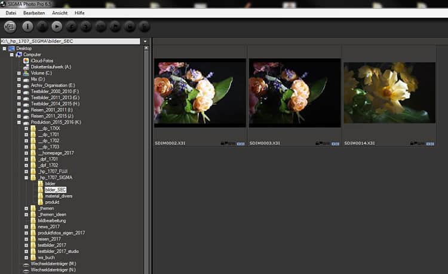Screen dimensions: 448x274
Task: Click the X3I badge on SDIM0002.X3I
Action: point(240,144)
